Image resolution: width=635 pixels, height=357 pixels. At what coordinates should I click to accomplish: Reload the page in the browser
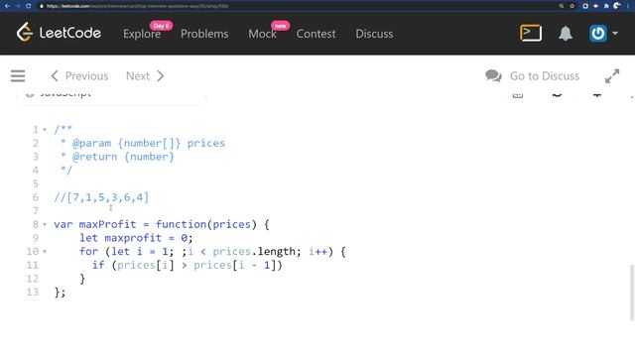coord(28,6)
